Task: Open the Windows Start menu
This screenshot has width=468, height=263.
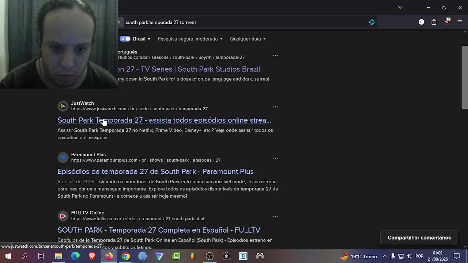Action: (x=8, y=256)
